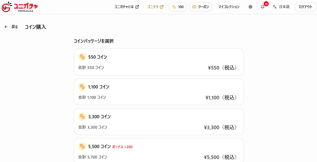
Task: Click the 戻る back link
Action: point(15,27)
